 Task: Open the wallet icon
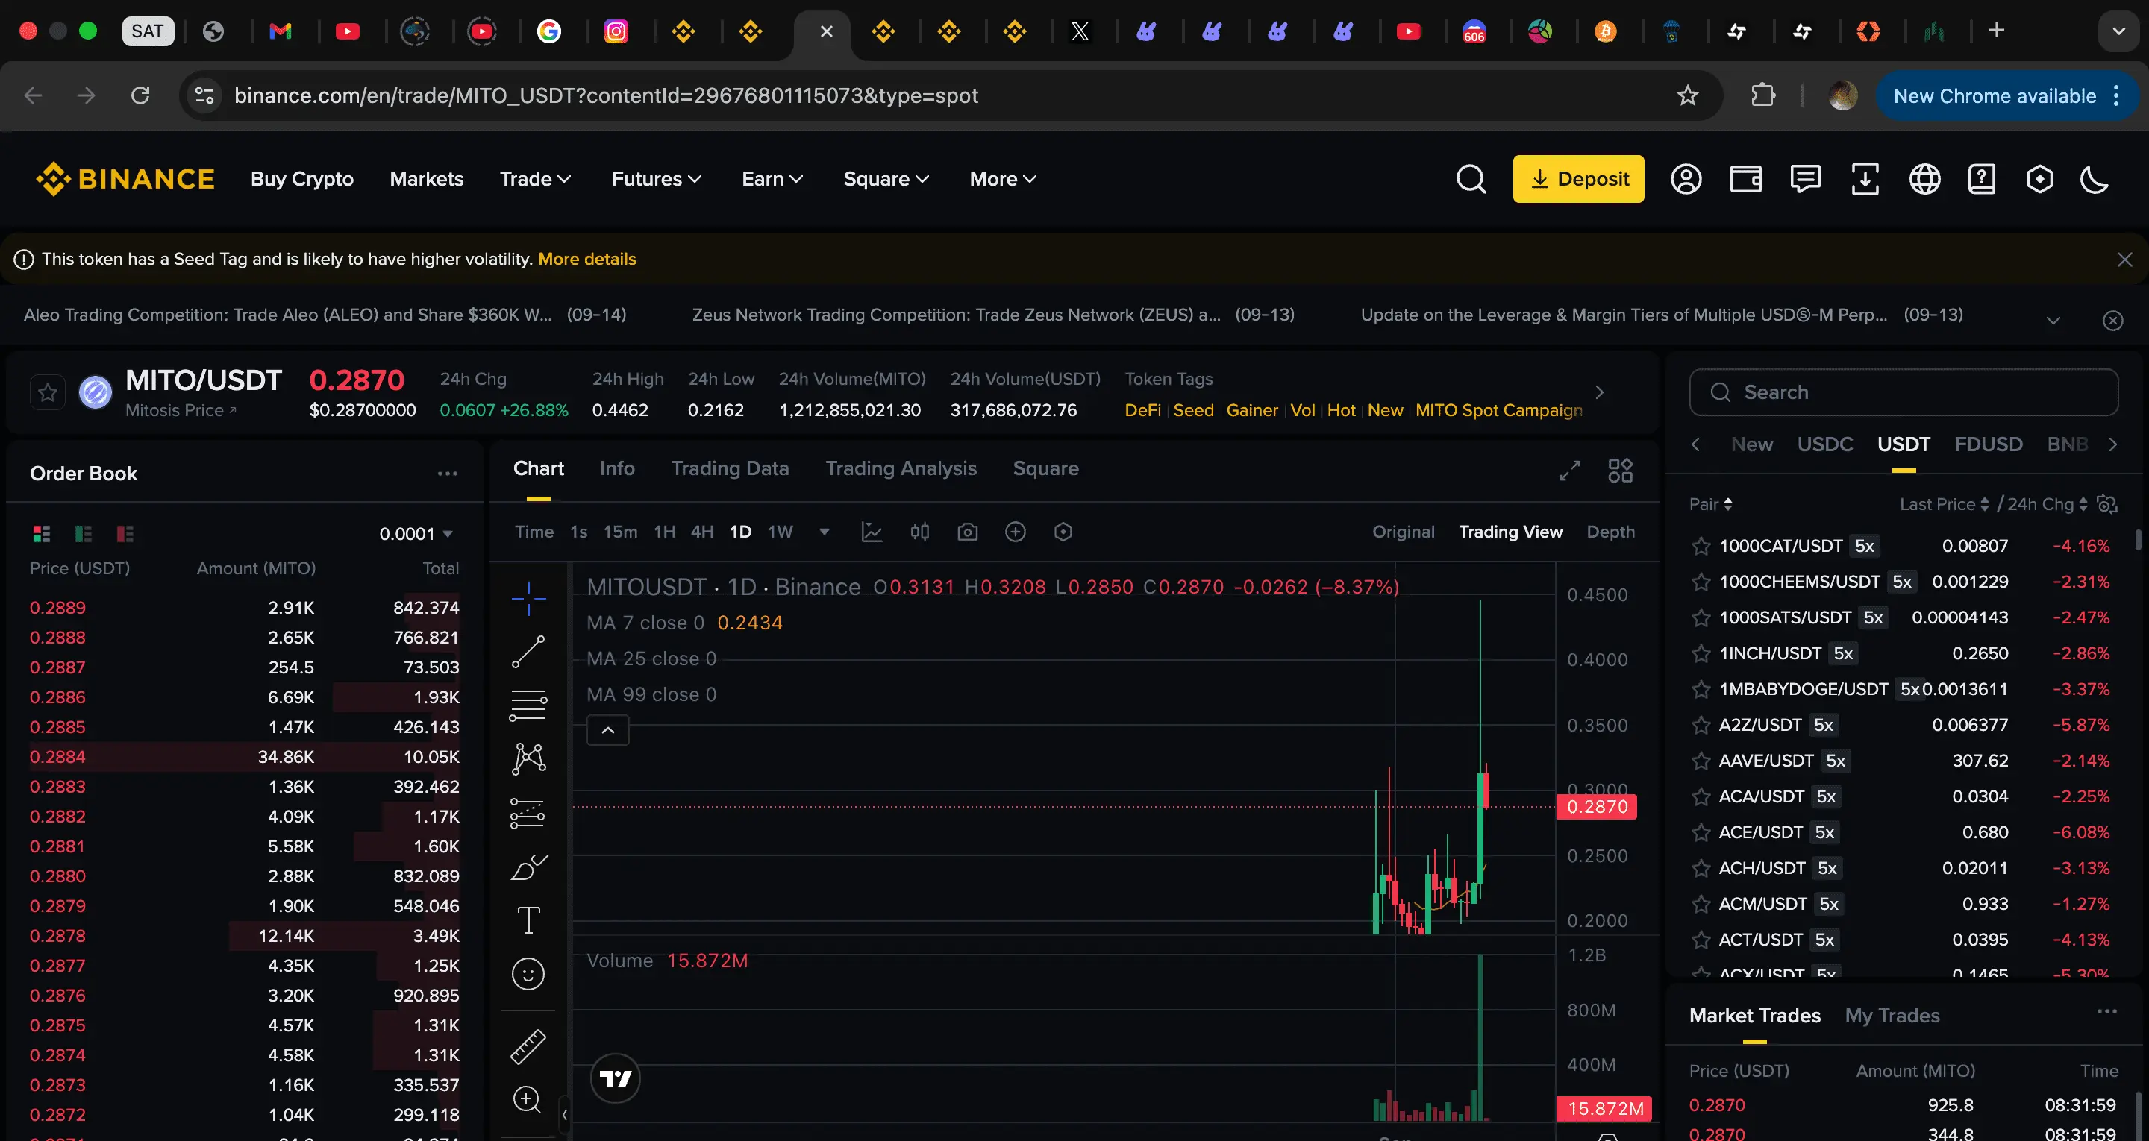(1745, 179)
